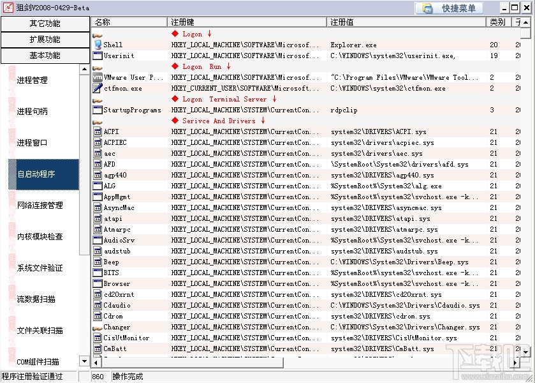Click the audstub driver icon

98,251
